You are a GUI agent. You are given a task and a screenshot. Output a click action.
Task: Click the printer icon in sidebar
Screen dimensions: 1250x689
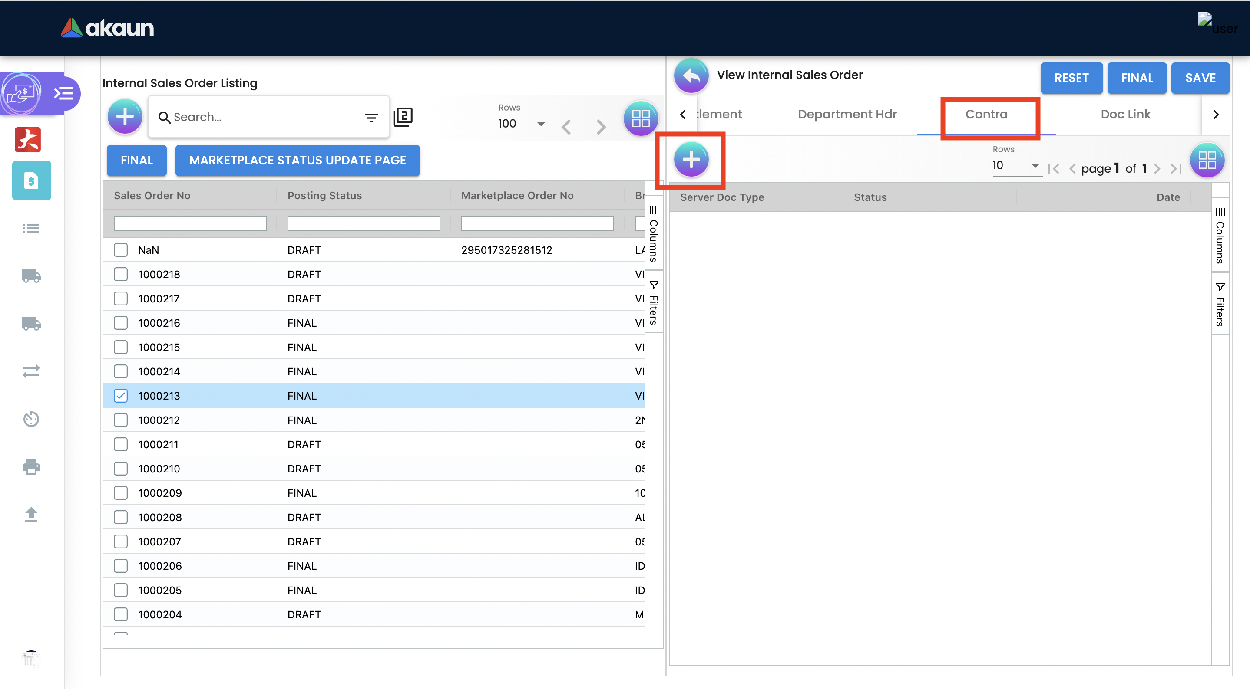pyautogui.click(x=31, y=466)
